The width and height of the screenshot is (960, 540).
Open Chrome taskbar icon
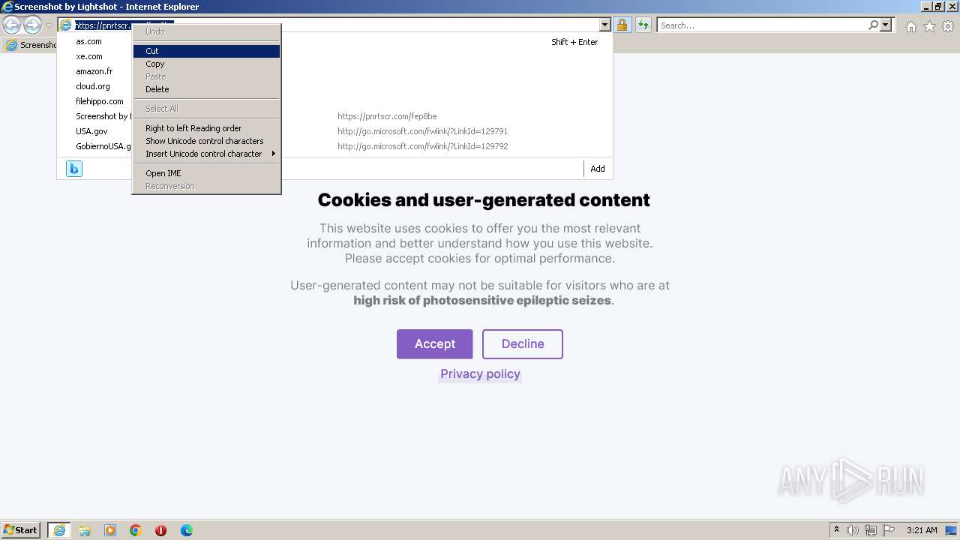tap(136, 530)
